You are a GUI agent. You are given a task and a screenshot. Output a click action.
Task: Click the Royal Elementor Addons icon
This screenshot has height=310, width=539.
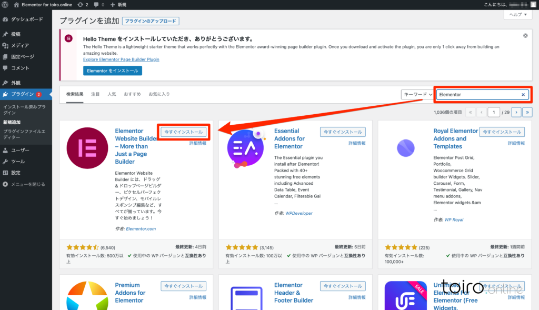[405, 148]
